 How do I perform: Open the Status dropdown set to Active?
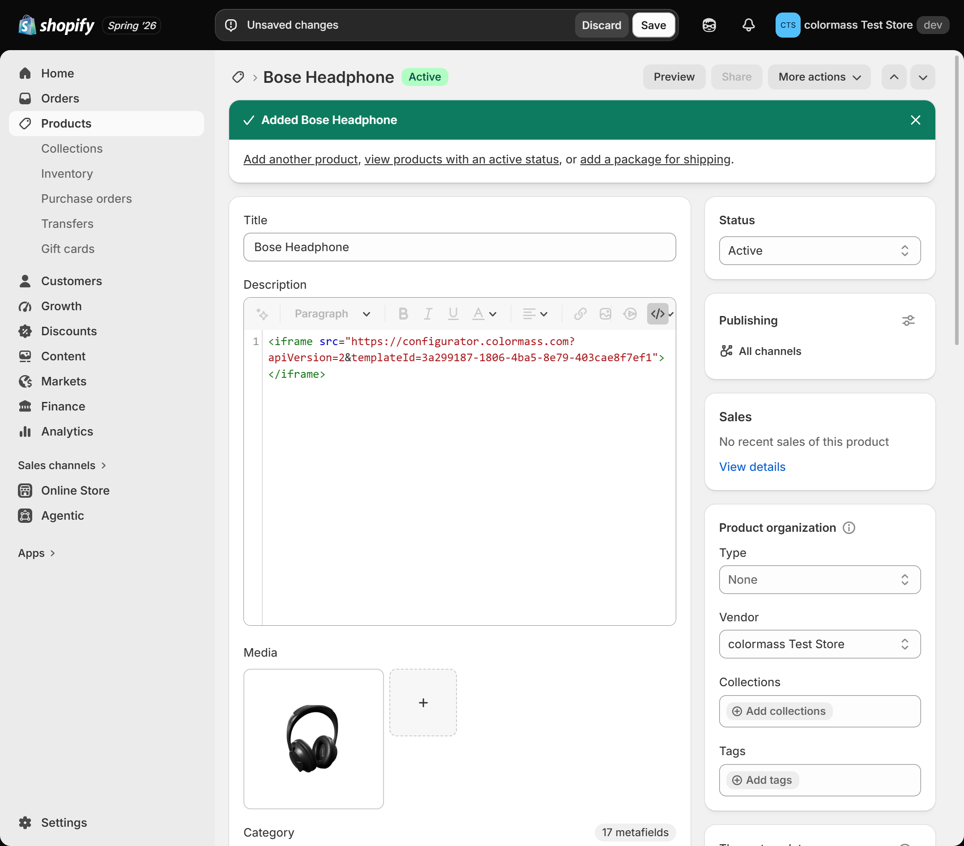click(x=820, y=251)
